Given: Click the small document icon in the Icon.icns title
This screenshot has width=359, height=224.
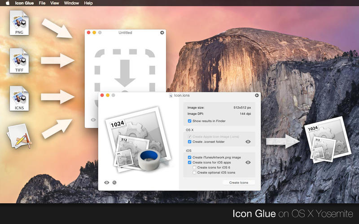Looking at the screenshot, I should [x=171, y=95].
